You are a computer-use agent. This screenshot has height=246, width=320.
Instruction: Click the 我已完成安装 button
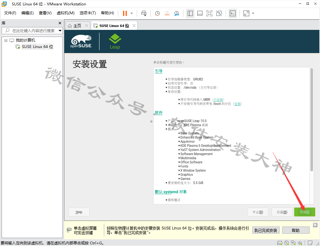click(x=266, y=230)
